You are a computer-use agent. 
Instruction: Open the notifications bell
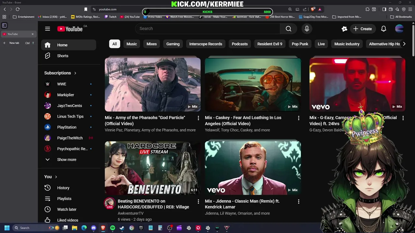[384, 29]
